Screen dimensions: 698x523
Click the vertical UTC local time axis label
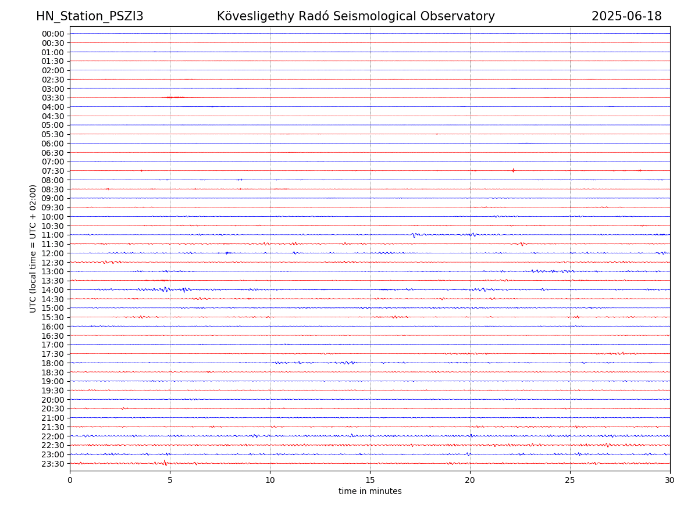click(x=33, y=248)
